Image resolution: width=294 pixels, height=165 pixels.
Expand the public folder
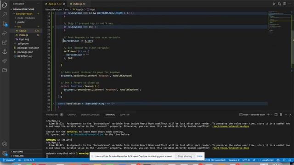click(21, 22)
